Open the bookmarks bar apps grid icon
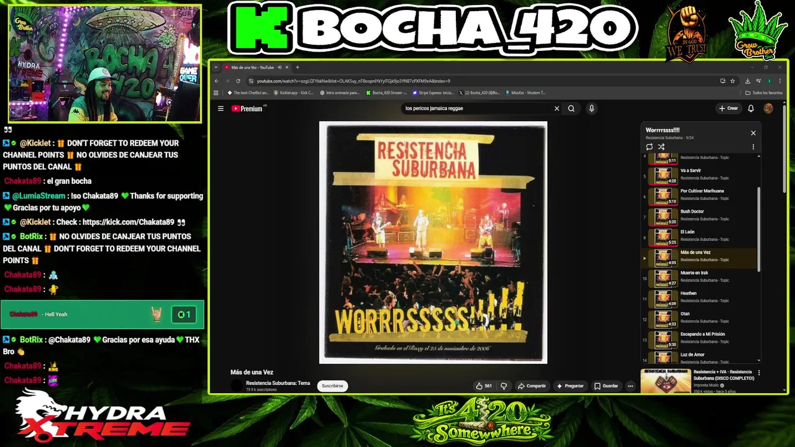Screen dimensions: 795x447 coord(216,93)
